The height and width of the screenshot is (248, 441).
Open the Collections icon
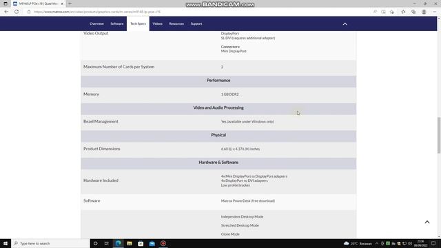tap(413, 12)
